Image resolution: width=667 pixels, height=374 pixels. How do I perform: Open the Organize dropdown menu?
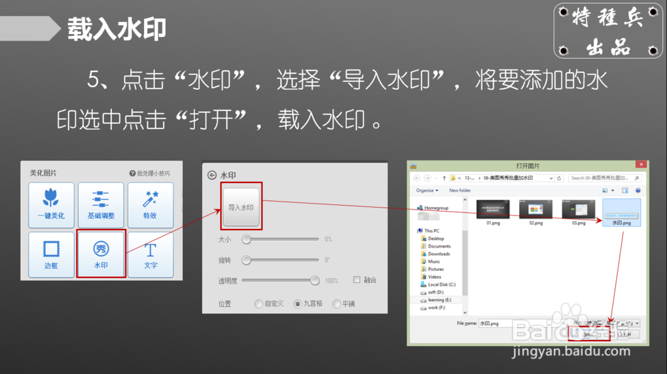[427, 190]
